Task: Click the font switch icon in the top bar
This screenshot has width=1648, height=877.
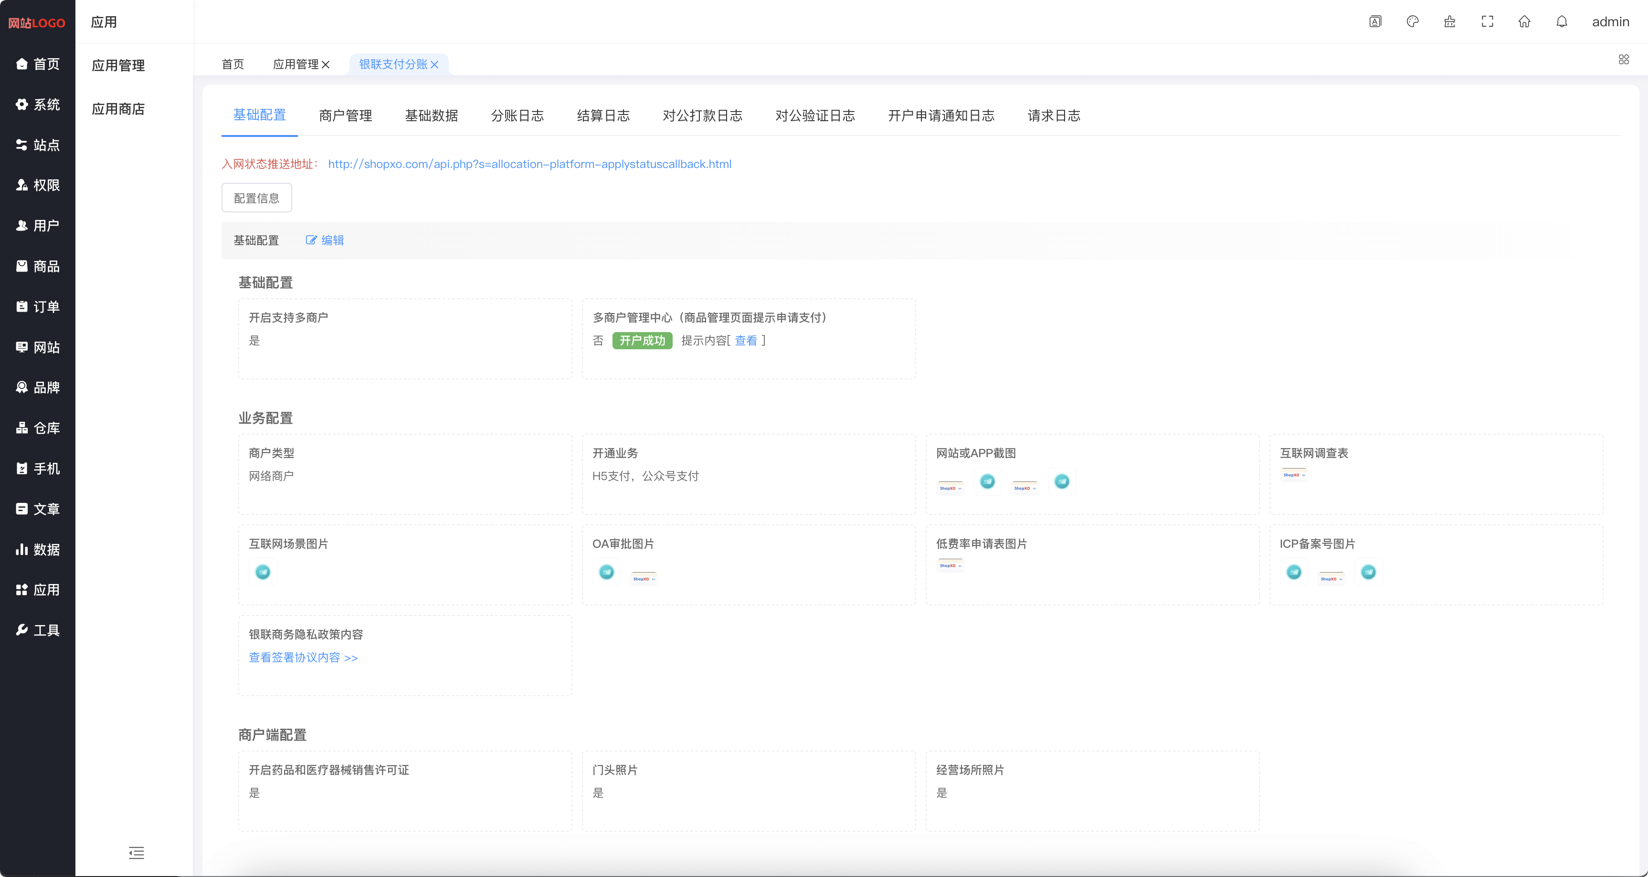Action: (1375, 21)
